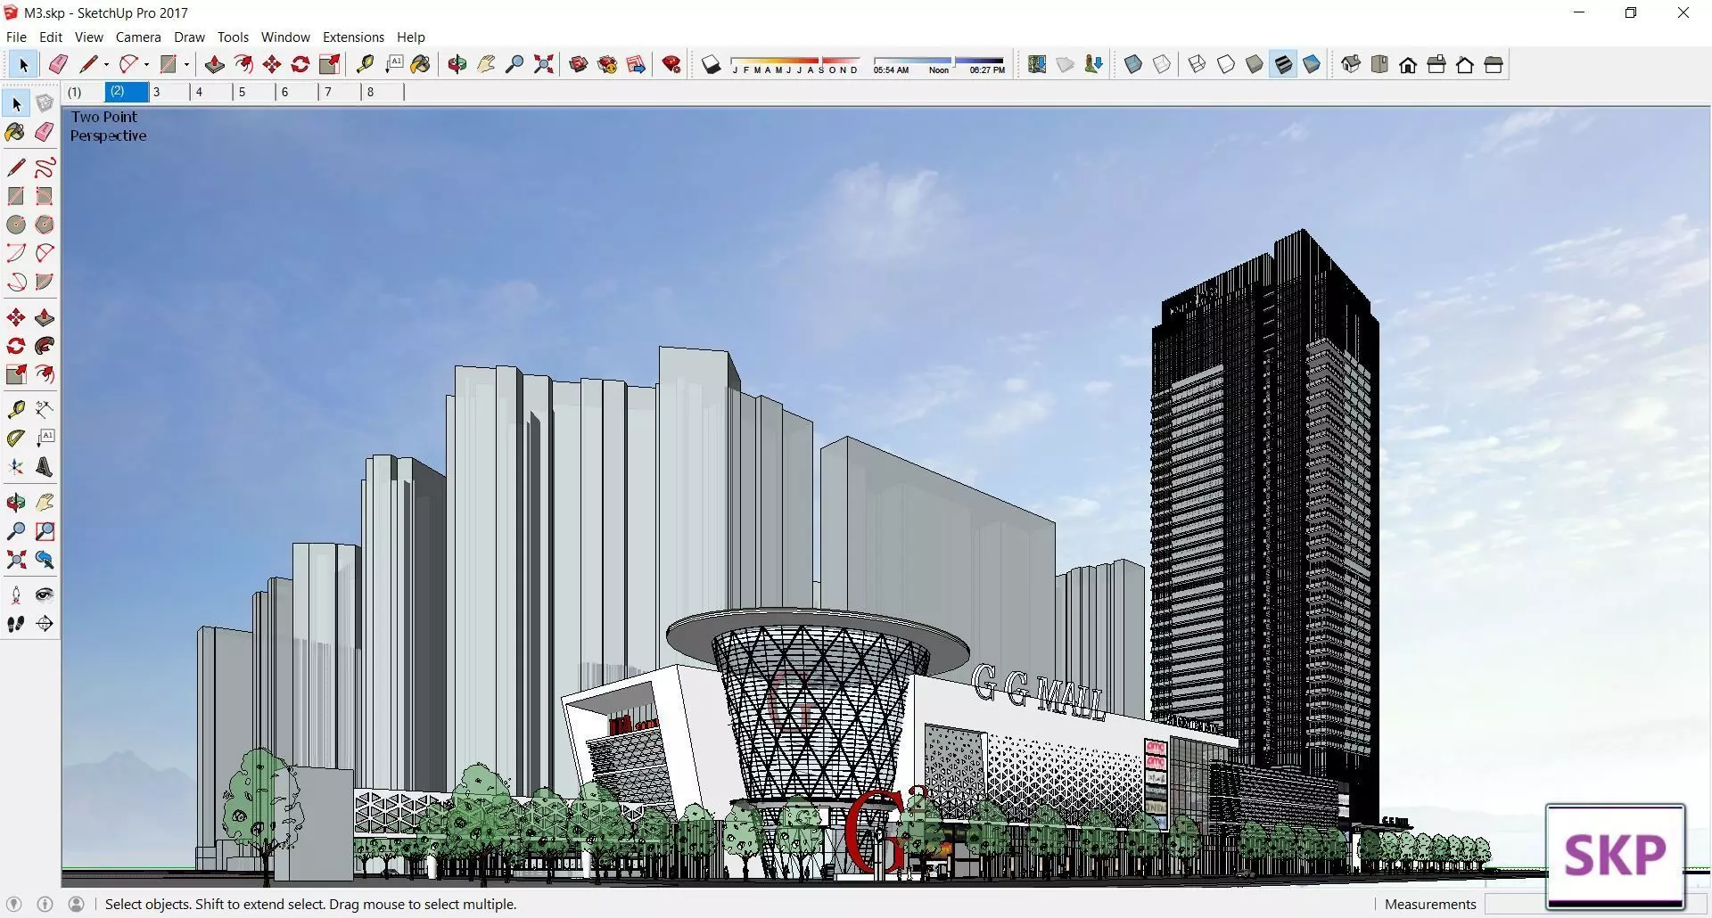The height and width of the screenshot is (918, 1712).
Task: Click the shadow month date slider
Action: click(x=795, y=65)
